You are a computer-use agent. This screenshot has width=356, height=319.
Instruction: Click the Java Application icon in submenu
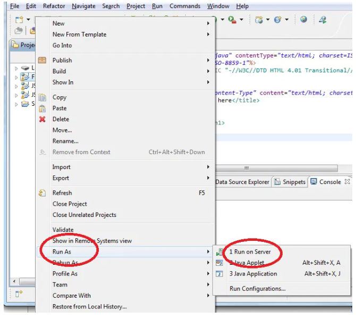219,274
